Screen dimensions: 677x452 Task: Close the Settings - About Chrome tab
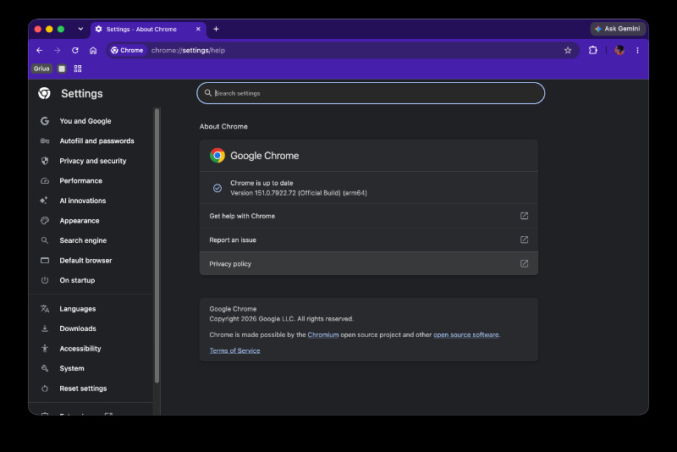(198, 29)
